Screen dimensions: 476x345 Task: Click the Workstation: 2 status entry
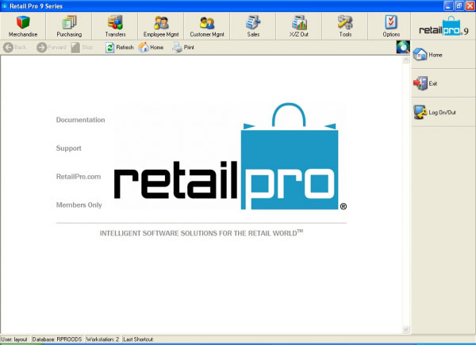click(102, 339)
